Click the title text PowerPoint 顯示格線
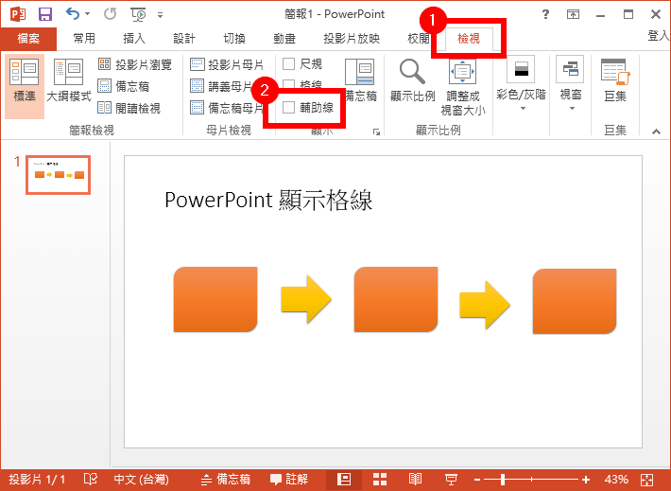671x491 pixels. click(x=268, y=200)
